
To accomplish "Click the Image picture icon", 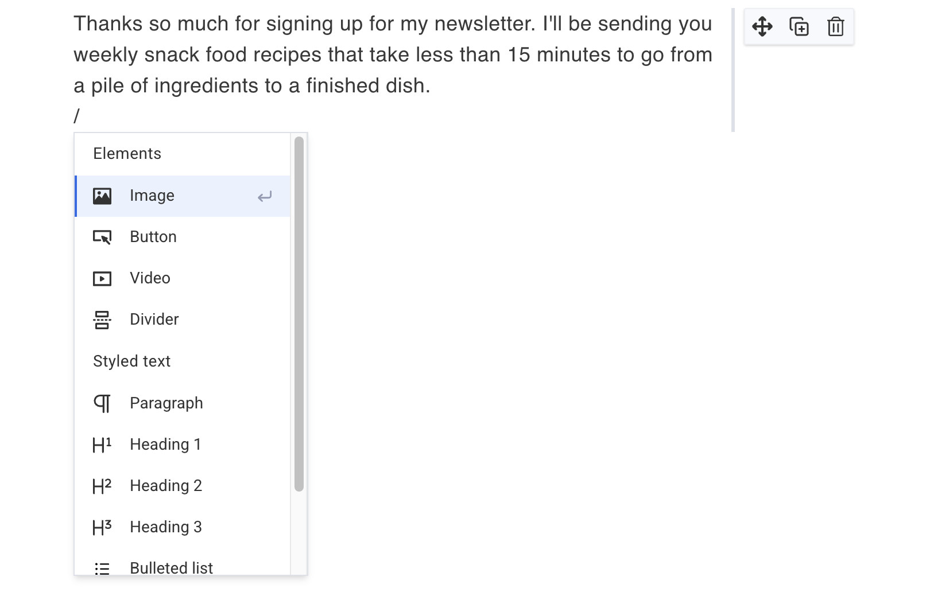I will [x=102, y=196].
